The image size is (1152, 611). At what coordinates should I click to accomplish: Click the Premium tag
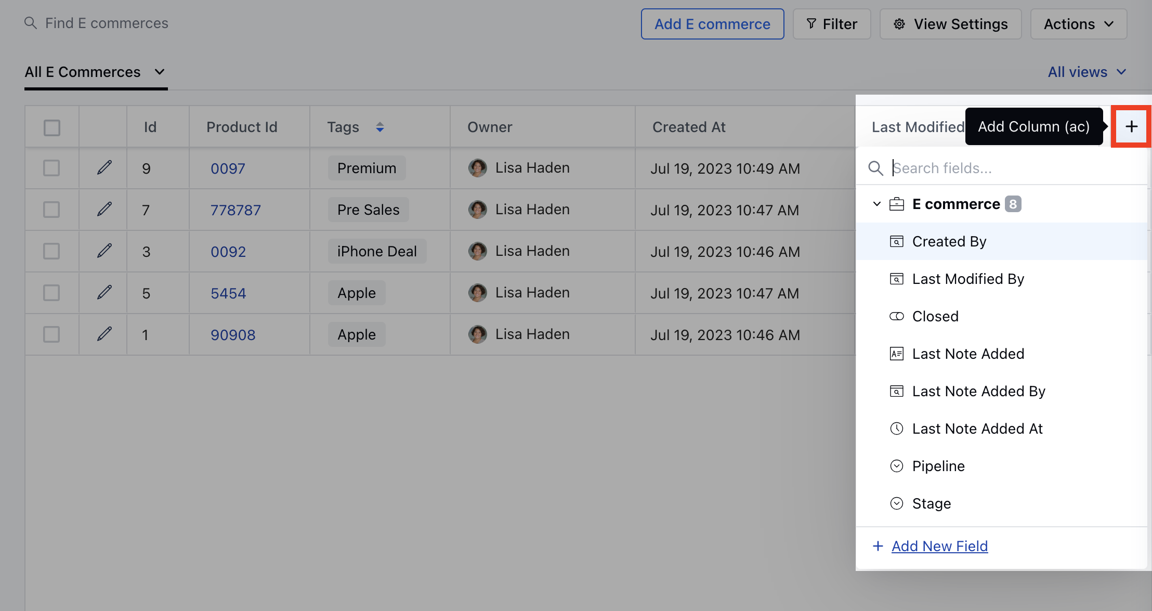(x=366, y=168)
